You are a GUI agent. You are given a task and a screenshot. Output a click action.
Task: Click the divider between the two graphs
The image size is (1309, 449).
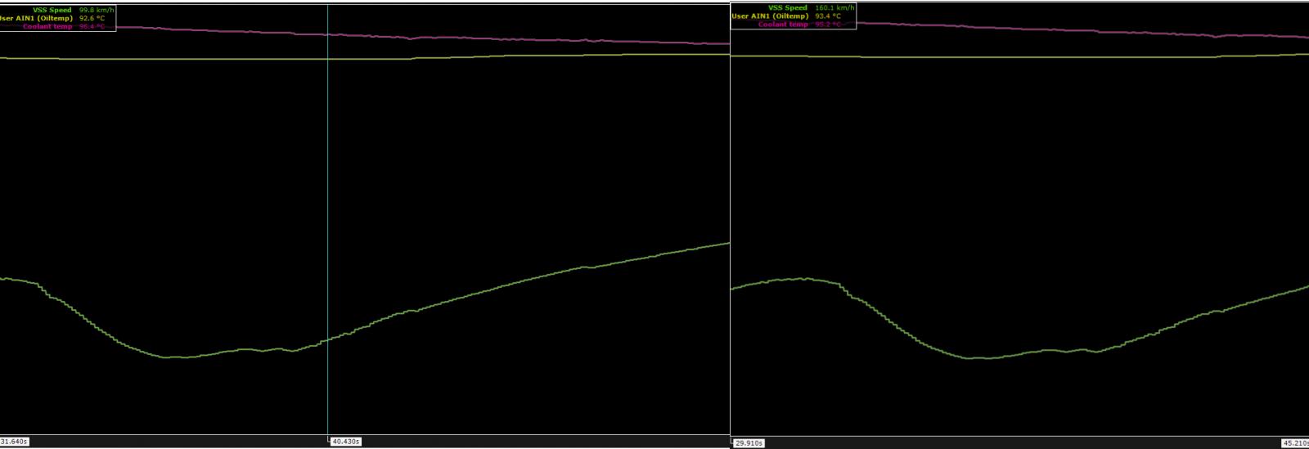pyautogui.click(x=730, y=221)
